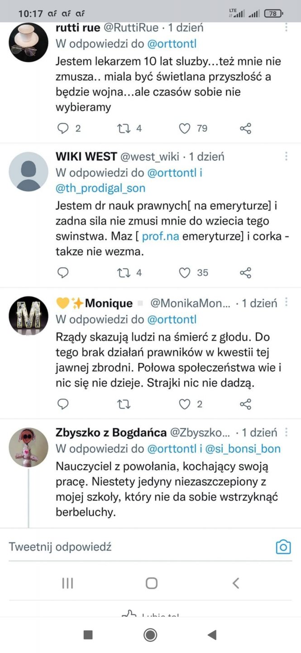
Task: Open more options for rutti rue tweet
Action: click(x=286, y=28)
